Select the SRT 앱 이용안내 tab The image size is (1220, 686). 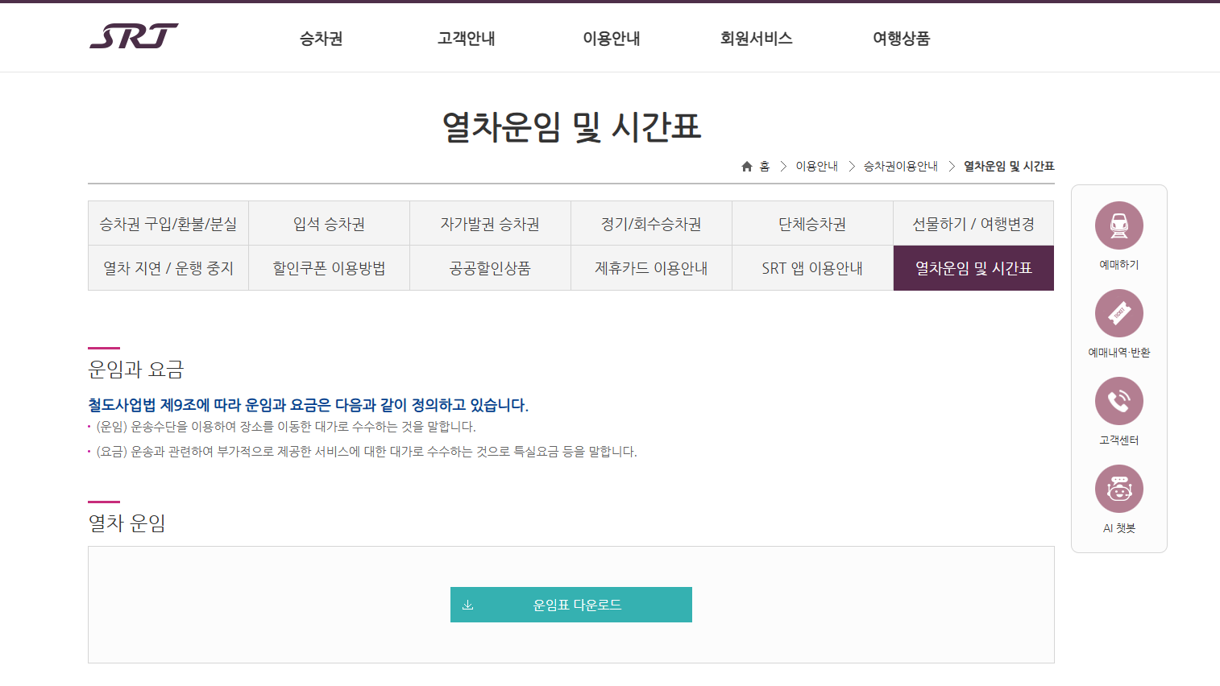(x=812, y=267)
